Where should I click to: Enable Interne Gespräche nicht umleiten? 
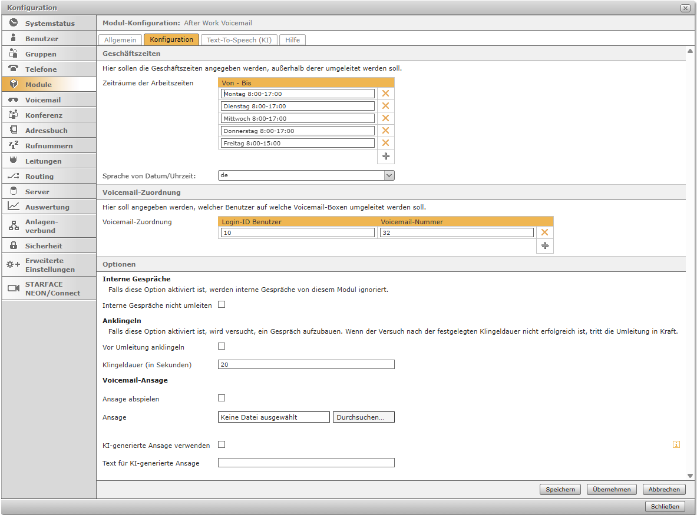[x=222, y=305]
